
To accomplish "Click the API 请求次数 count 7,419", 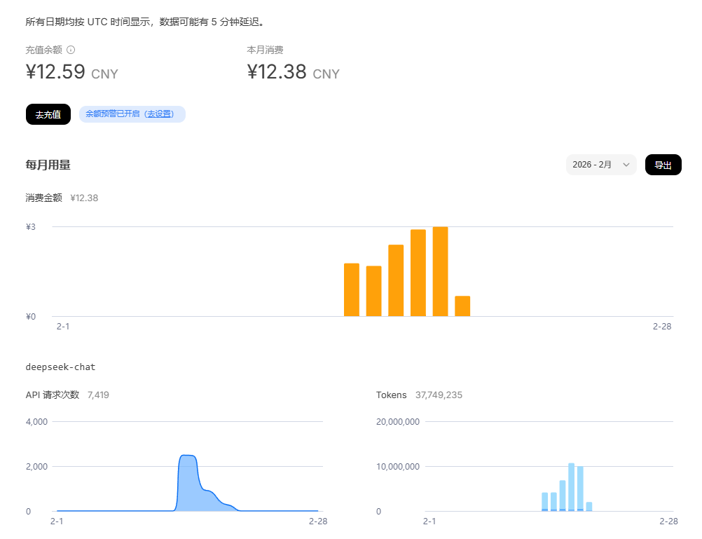I will coord(98,395).
